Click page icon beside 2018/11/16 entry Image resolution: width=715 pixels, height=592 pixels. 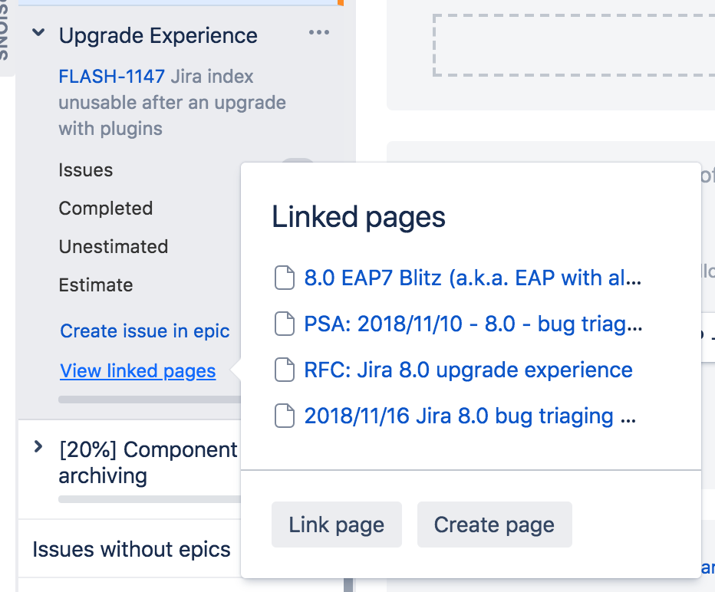click(x=285, y=416)
